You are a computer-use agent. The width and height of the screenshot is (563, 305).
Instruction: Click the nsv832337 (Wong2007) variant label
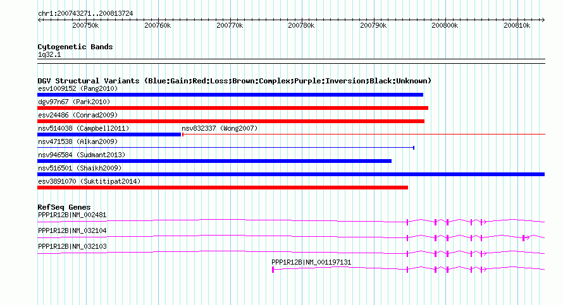pyautogui.click(x=220, y=128)
